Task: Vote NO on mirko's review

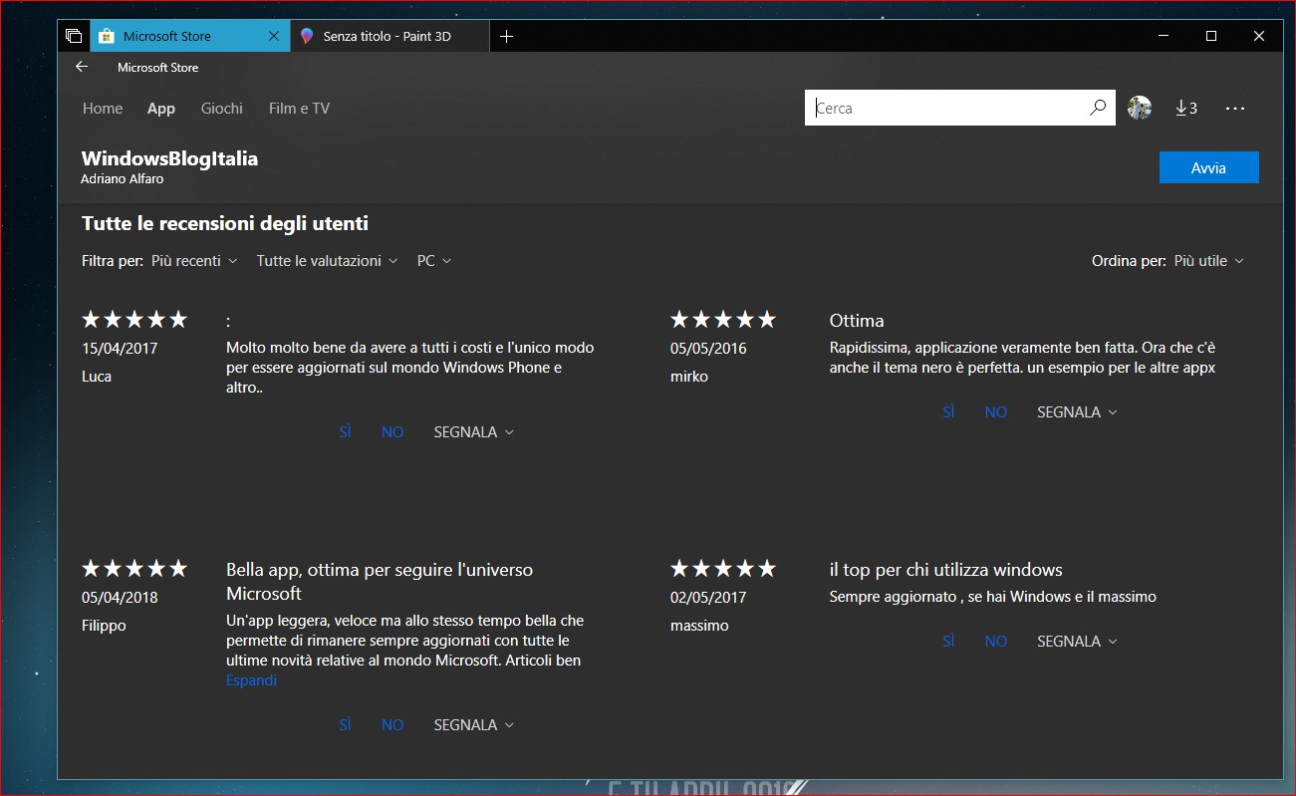Action: click(x=996, y=412)
